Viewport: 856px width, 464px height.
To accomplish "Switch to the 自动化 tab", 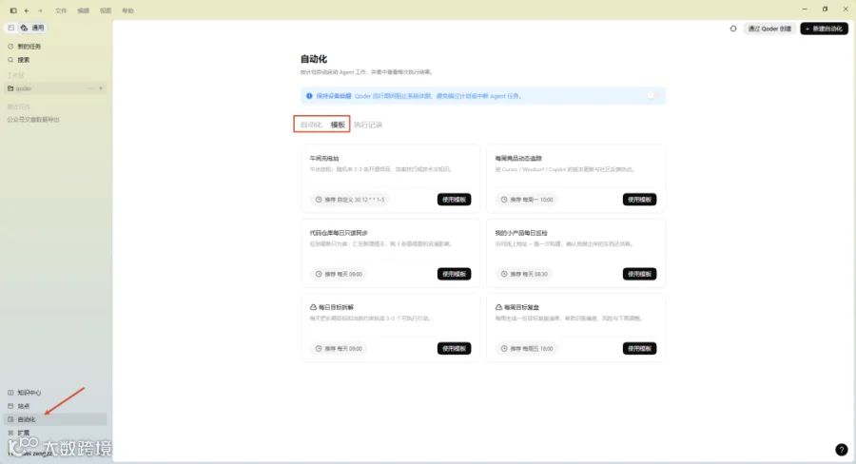I will pos(311,125).
